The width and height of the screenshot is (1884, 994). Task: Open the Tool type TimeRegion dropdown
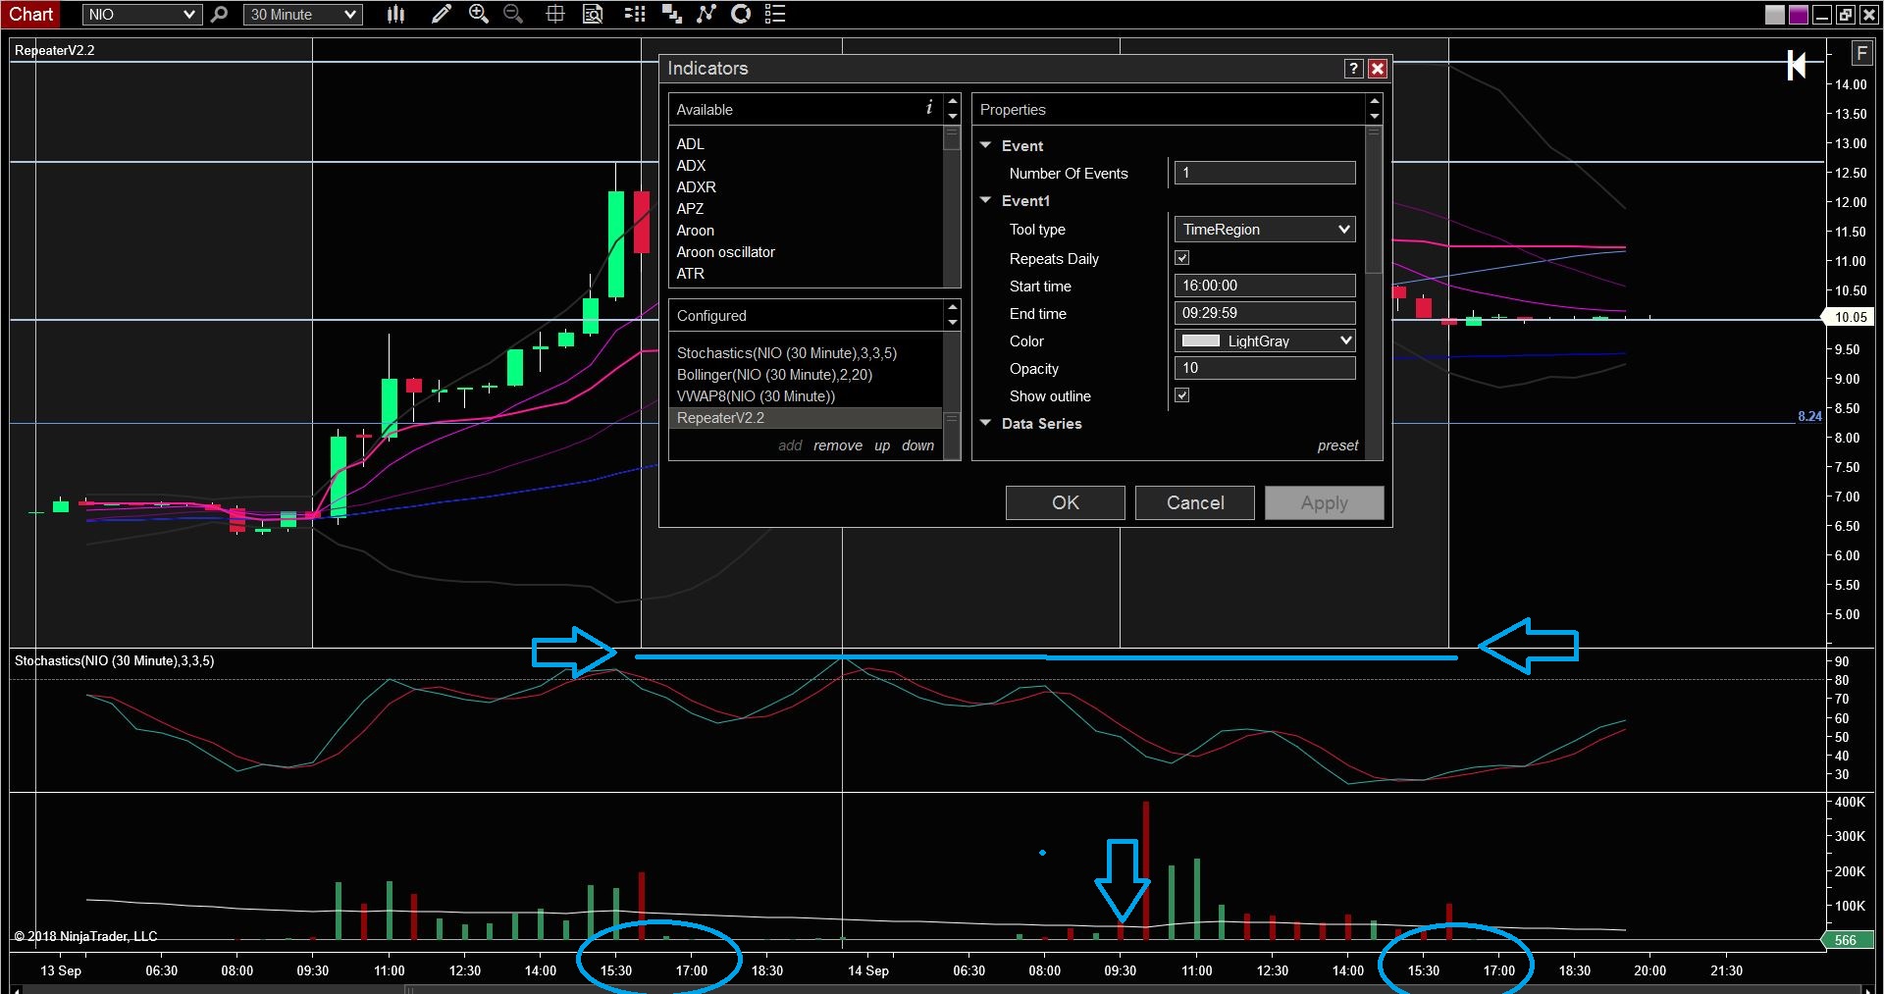pyautogui.click(x=1265, y=230)
